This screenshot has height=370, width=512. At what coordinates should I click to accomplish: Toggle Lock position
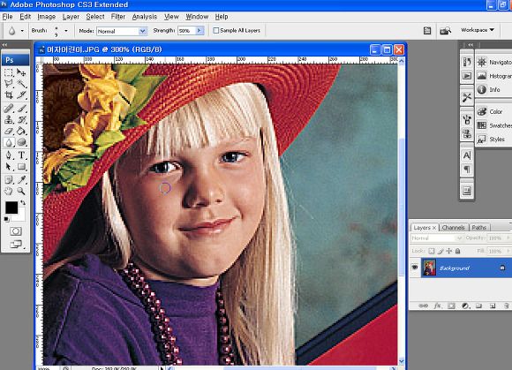(x=449, y=251)
